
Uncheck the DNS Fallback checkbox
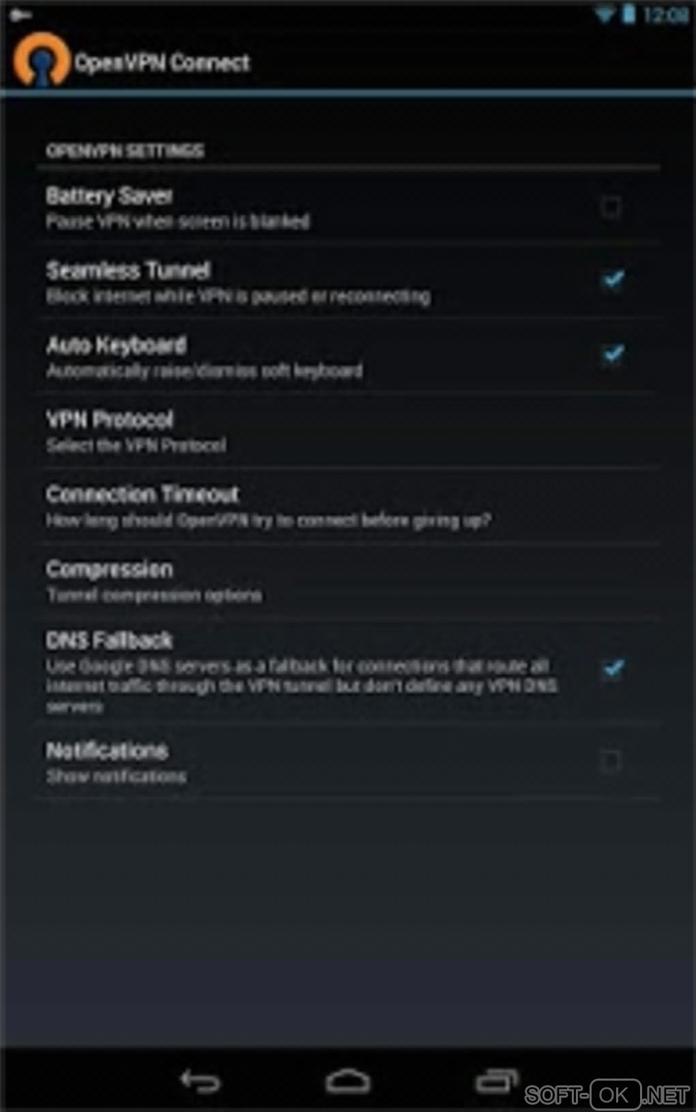pos(613,669)
